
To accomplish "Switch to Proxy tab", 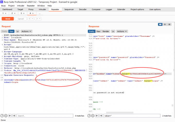I will (31, 10).
